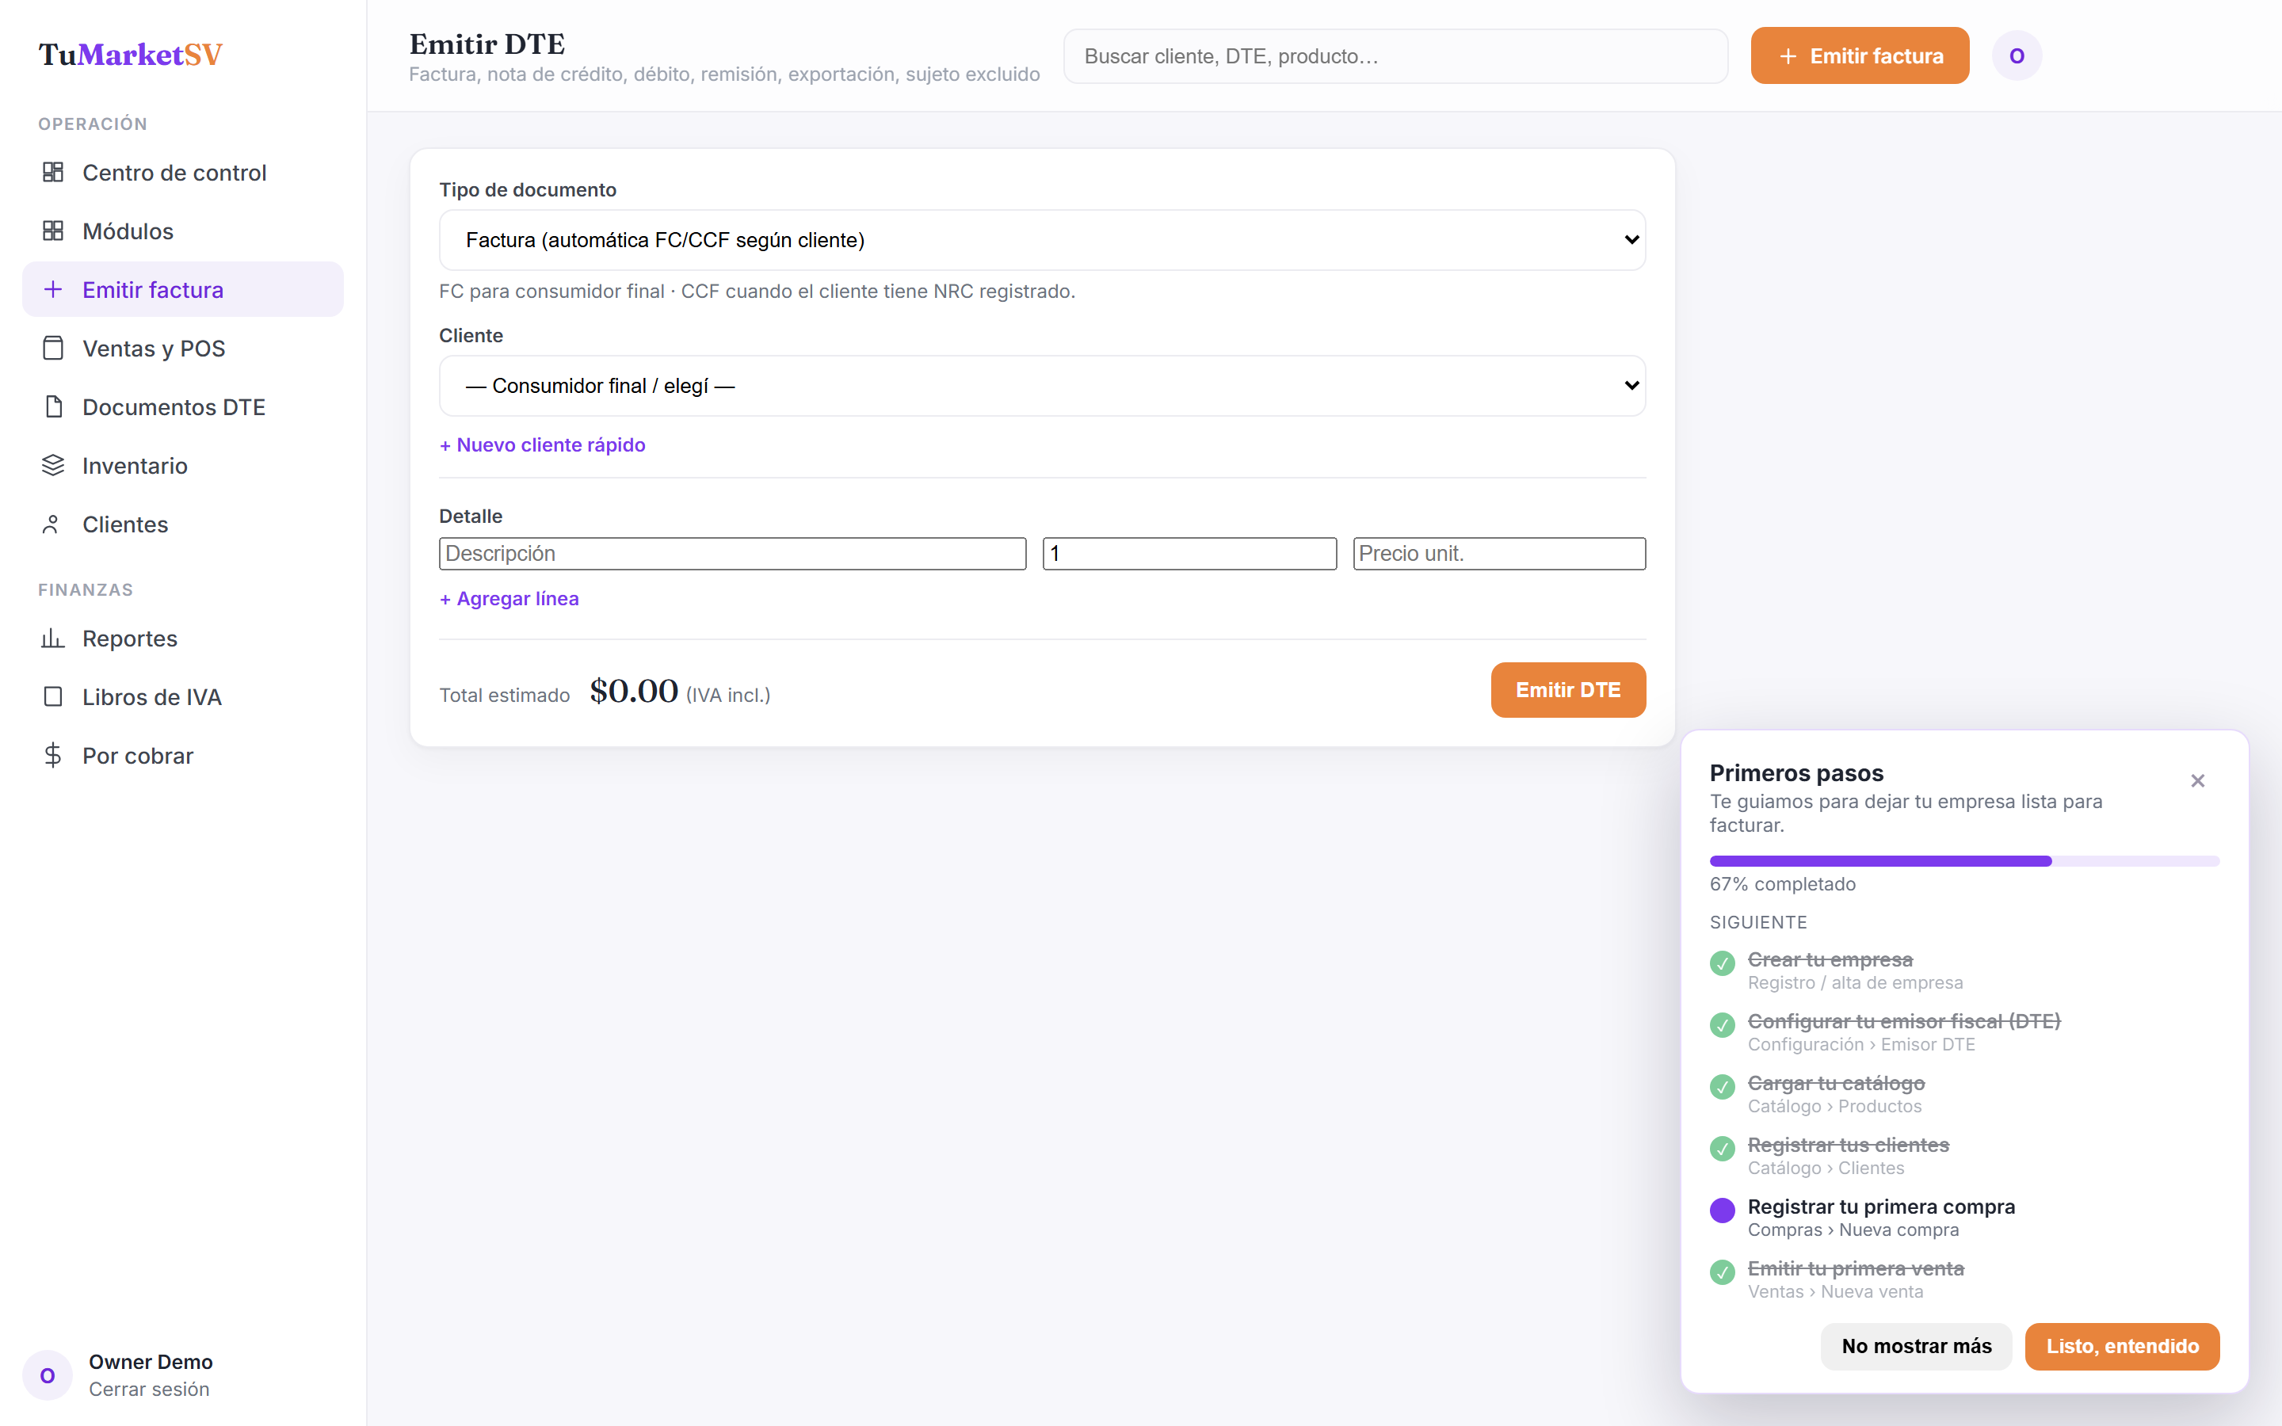Open Ventas y POS section
Screen dimensions: 2282x1426
pyautogui.click(x=183, y=348)
